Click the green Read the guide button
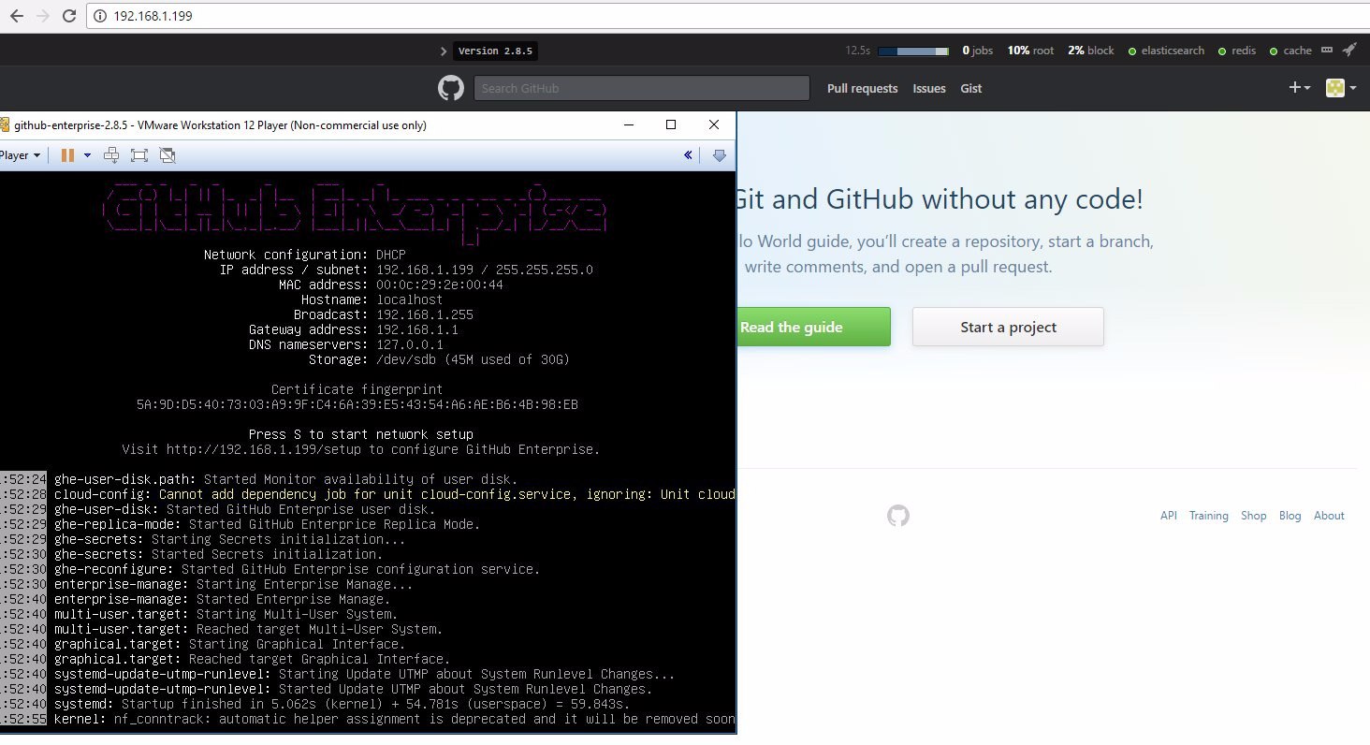The height and width of the screenshot is (745, 1370). point(813,327)
